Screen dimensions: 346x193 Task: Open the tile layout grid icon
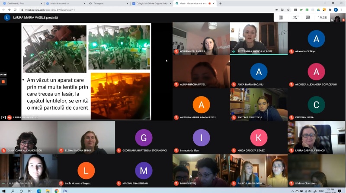point(281,18)
